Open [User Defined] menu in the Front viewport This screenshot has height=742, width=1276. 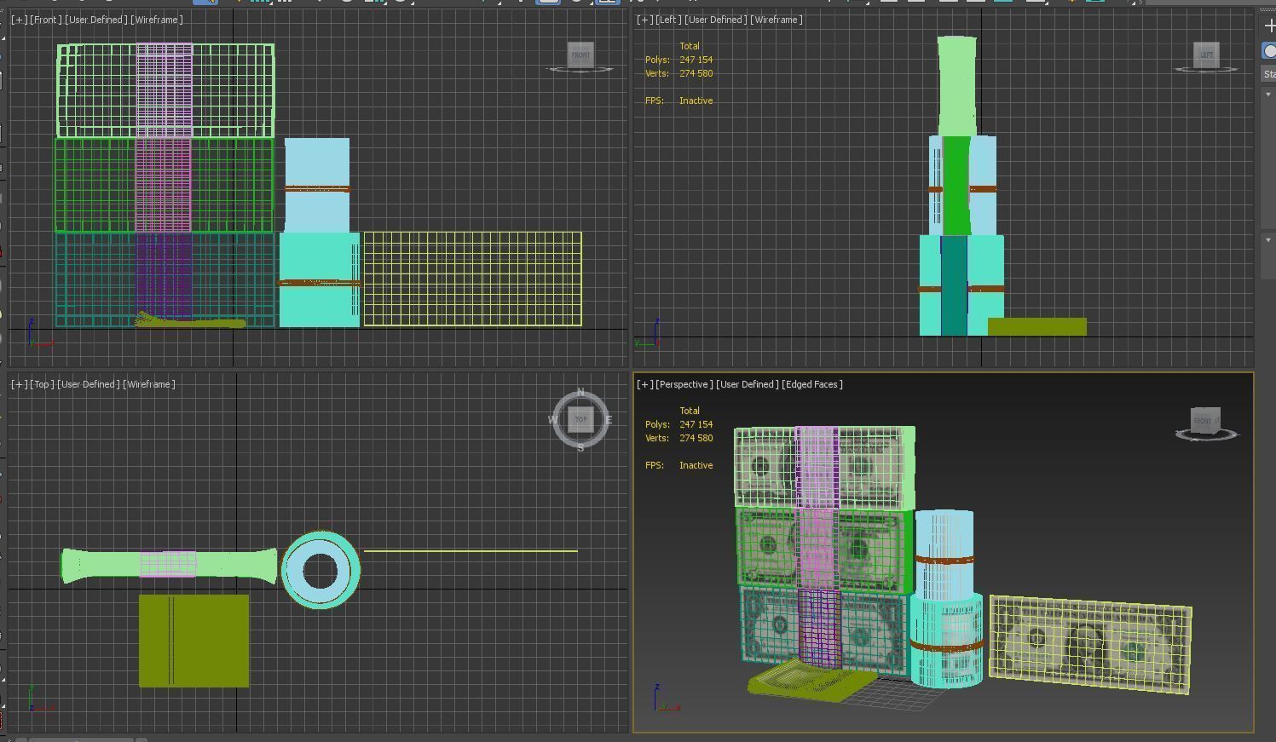95,20
